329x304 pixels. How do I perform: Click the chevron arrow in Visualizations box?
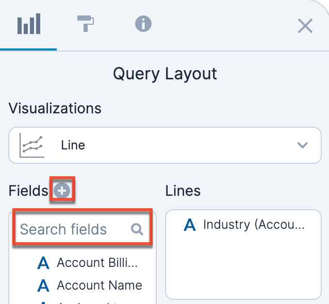(x=303, y=145)
